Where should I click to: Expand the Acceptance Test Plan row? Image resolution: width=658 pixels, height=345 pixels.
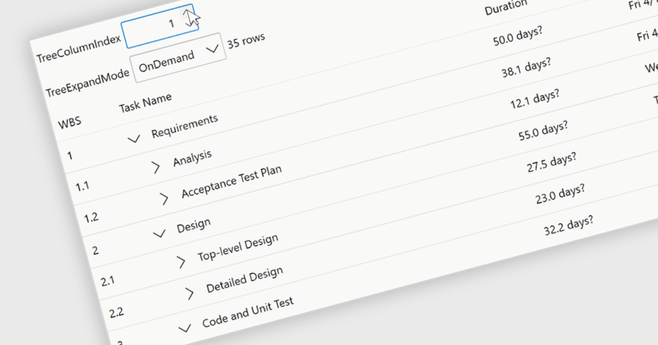[x=164, y=199]
